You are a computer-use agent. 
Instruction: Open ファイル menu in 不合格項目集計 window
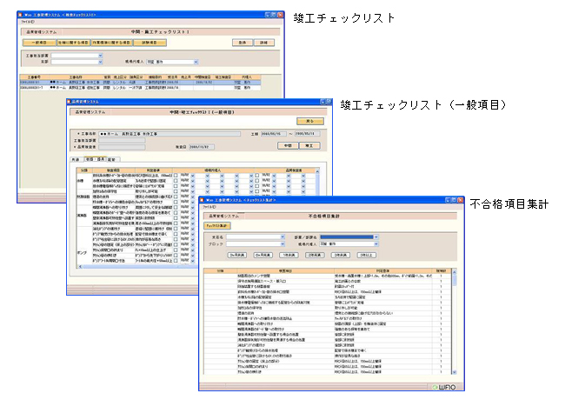click(x=209, y=207)
